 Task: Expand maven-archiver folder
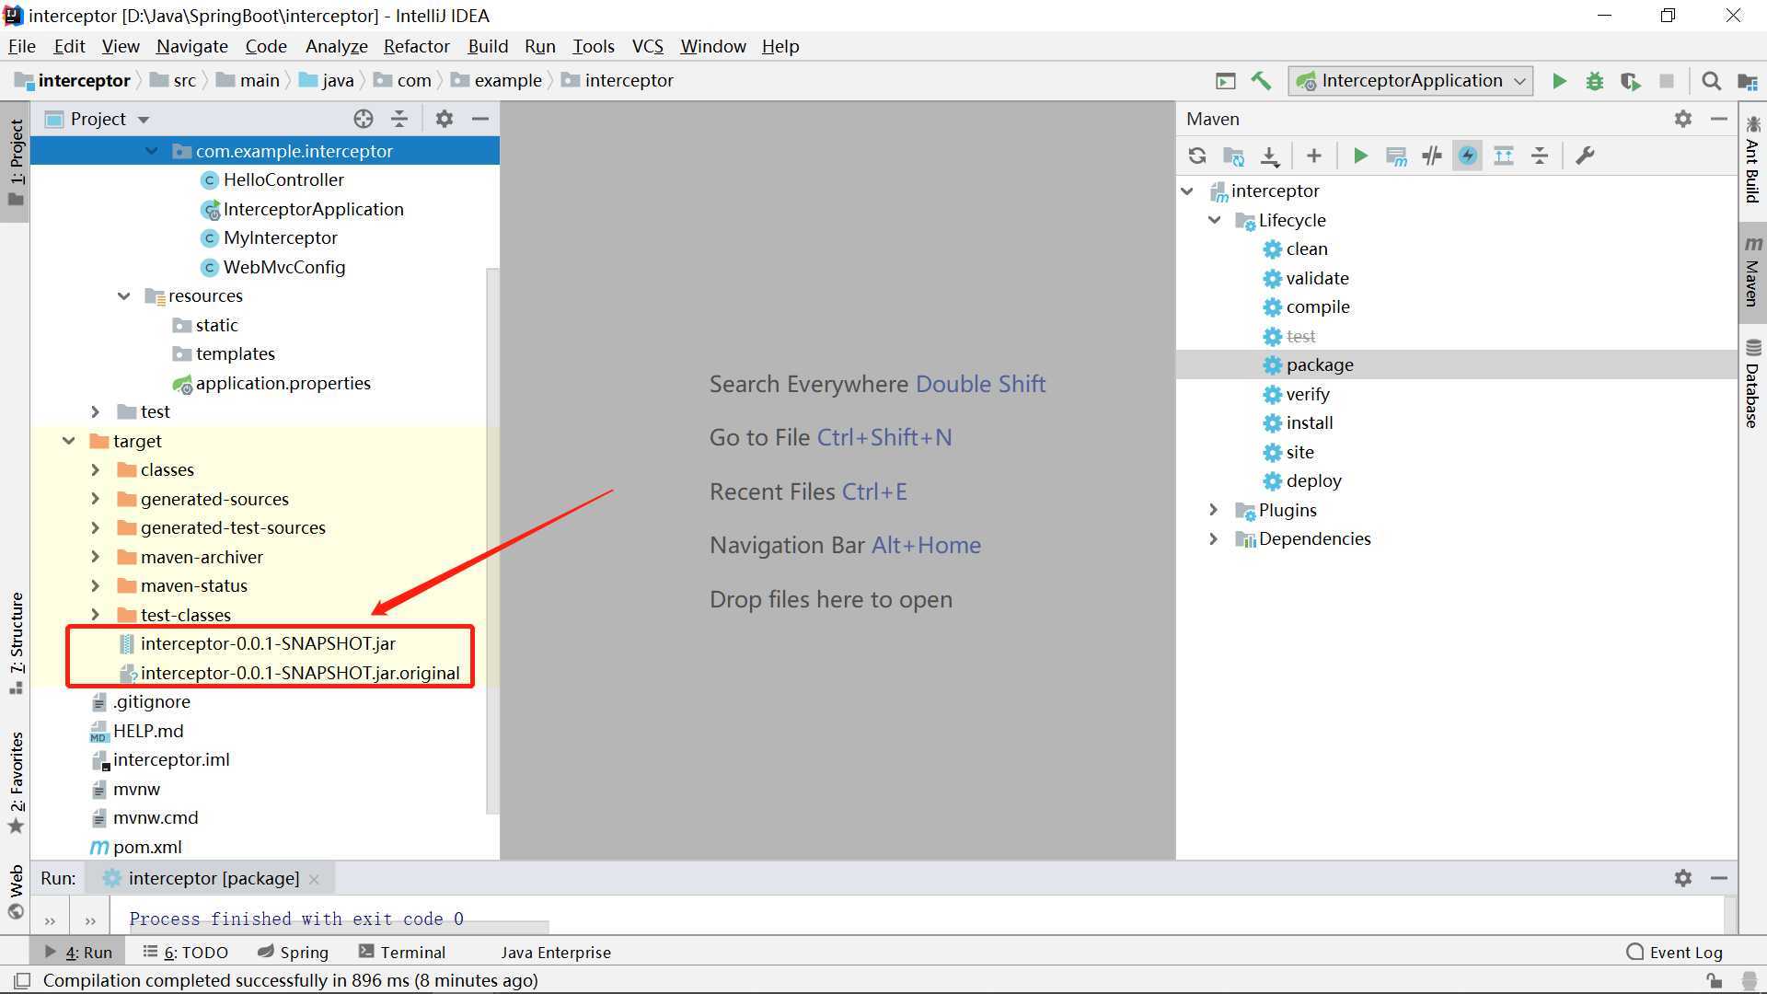(x=96, y=557)
